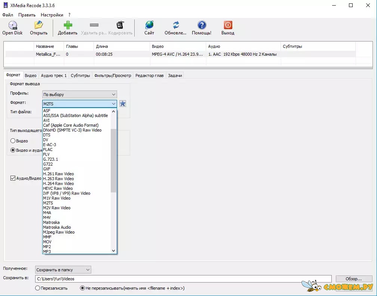Viewport: 377px width, 296px height.
Task: Open the Задачи tab
Action: pyautogui.click(x=175, y=75)
